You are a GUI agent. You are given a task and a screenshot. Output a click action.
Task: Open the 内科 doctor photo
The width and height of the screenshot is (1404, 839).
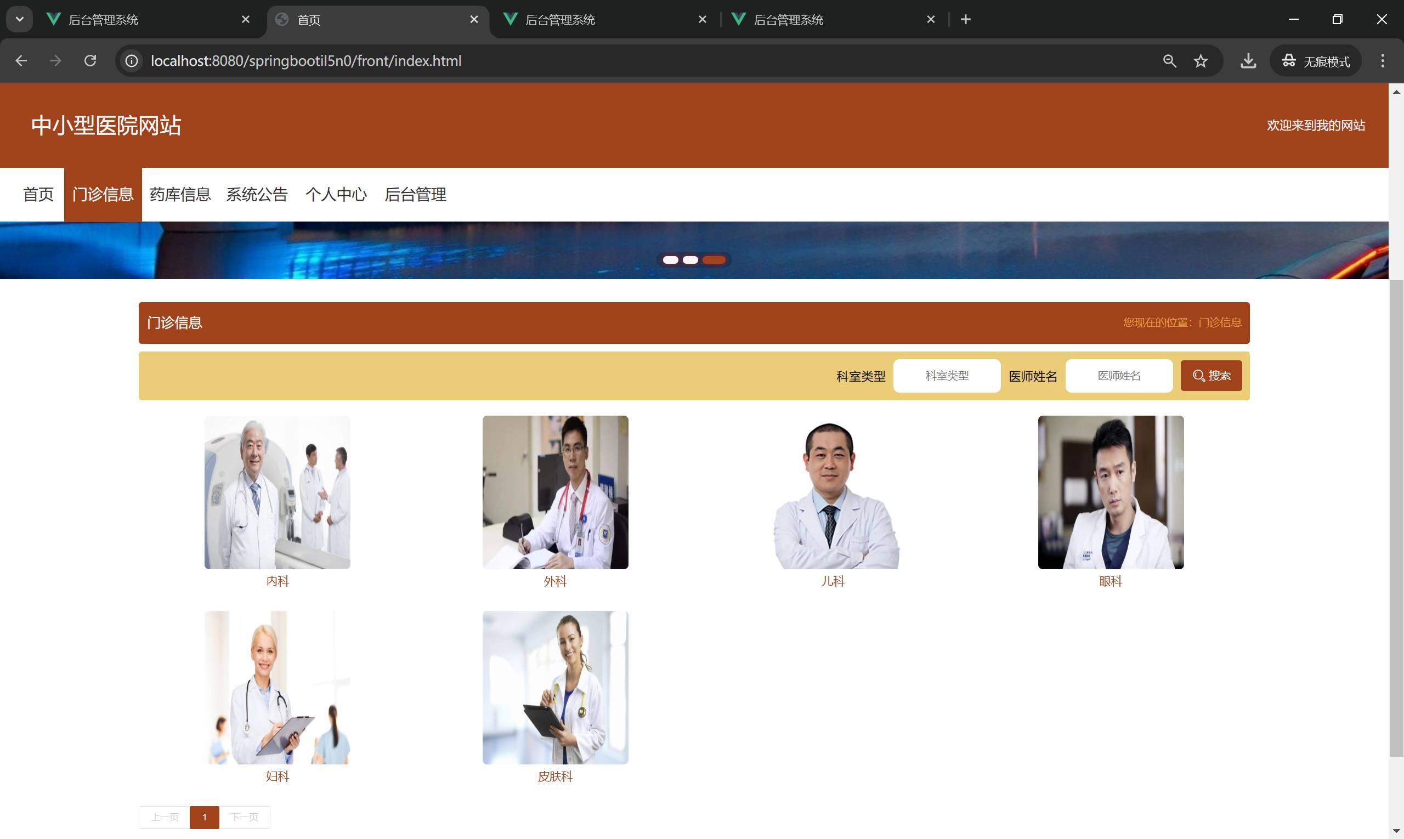tap(277, 492)
